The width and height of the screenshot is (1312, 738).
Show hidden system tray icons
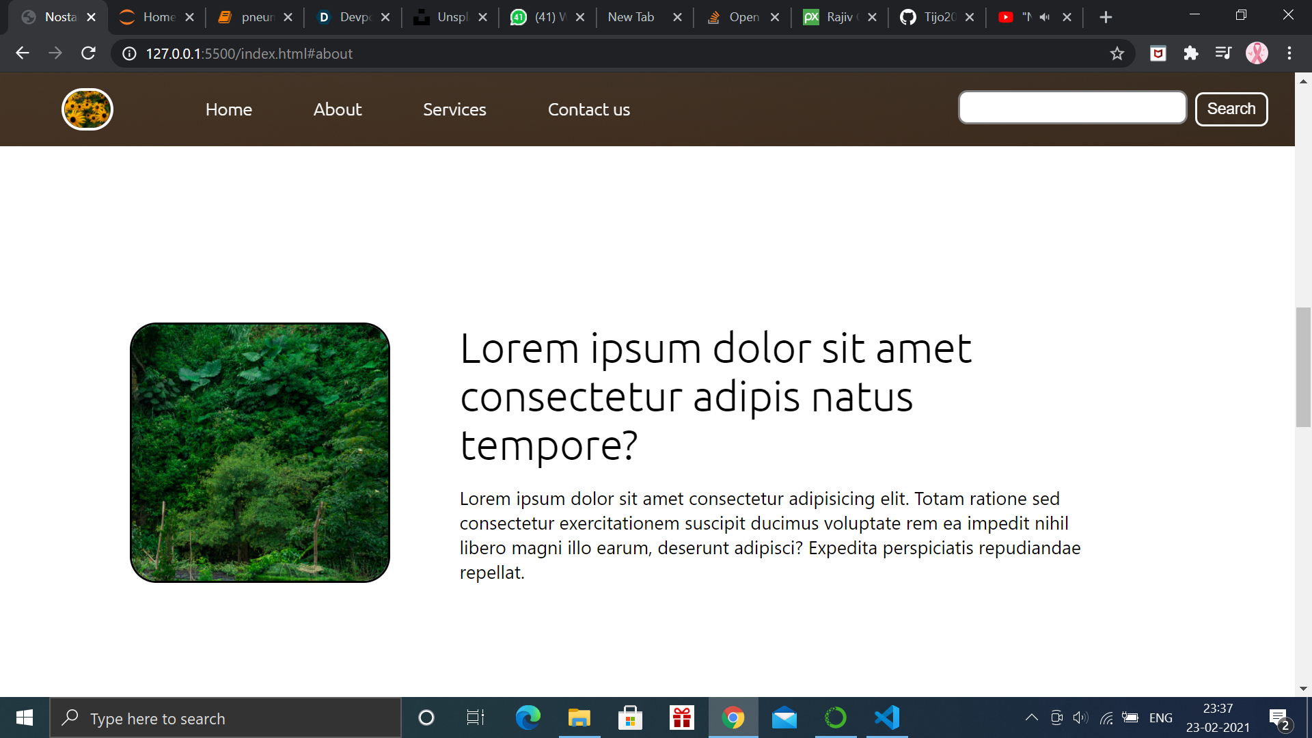coord(1032,717)
